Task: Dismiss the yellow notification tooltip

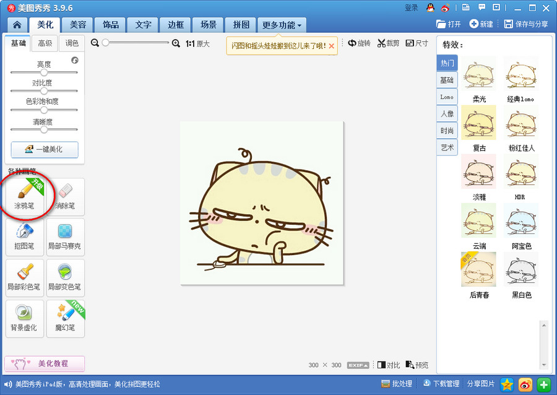Action: click(332, 46)
